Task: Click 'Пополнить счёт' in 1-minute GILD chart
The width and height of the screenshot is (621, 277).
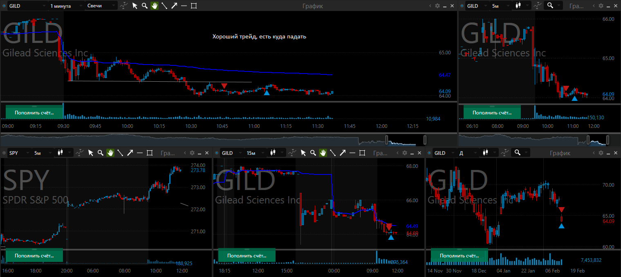Action: pos(35,112)
